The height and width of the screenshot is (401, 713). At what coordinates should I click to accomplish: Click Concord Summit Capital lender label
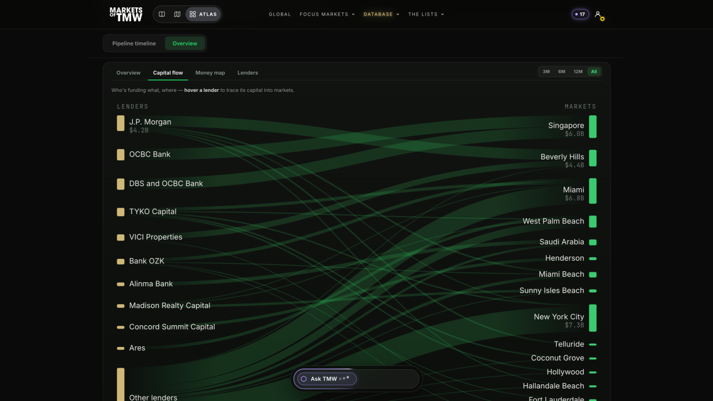172,327
